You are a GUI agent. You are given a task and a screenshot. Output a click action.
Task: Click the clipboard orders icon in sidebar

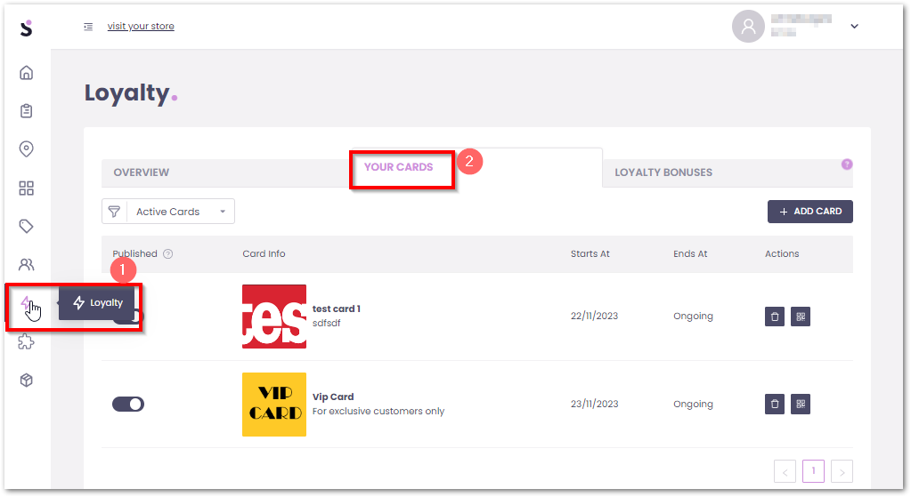tap(26, 111)
